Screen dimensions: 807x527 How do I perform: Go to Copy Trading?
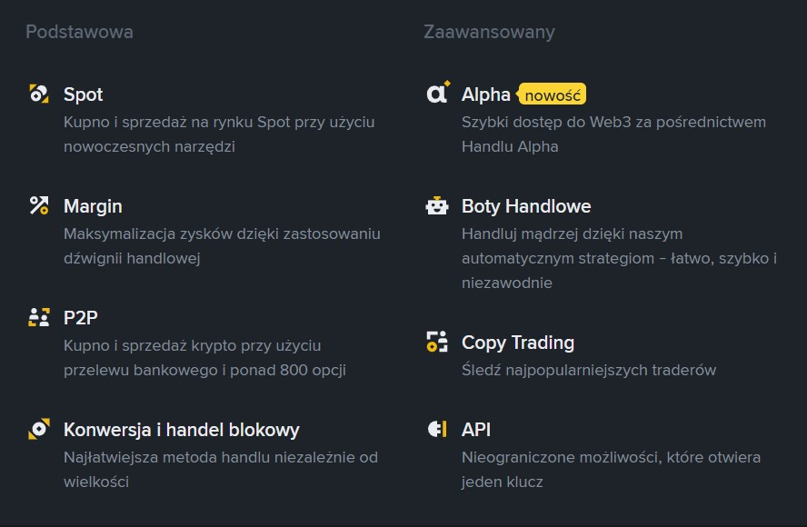point(518,343)
